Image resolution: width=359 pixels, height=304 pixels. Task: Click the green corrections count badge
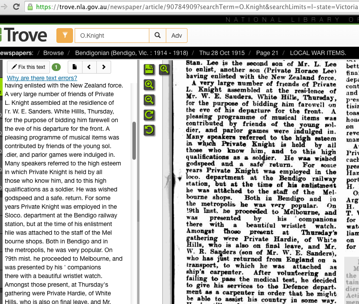(x=56, y=67)
